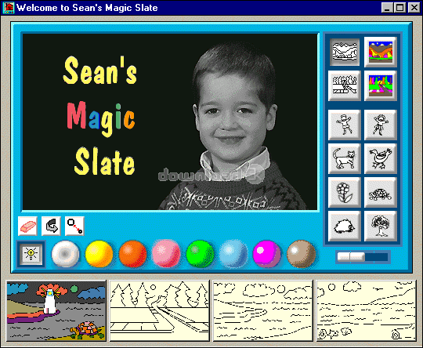Open the colored lighthouse scene thumbnail
This screenshot has width=423, height=348.
[56, 311]
